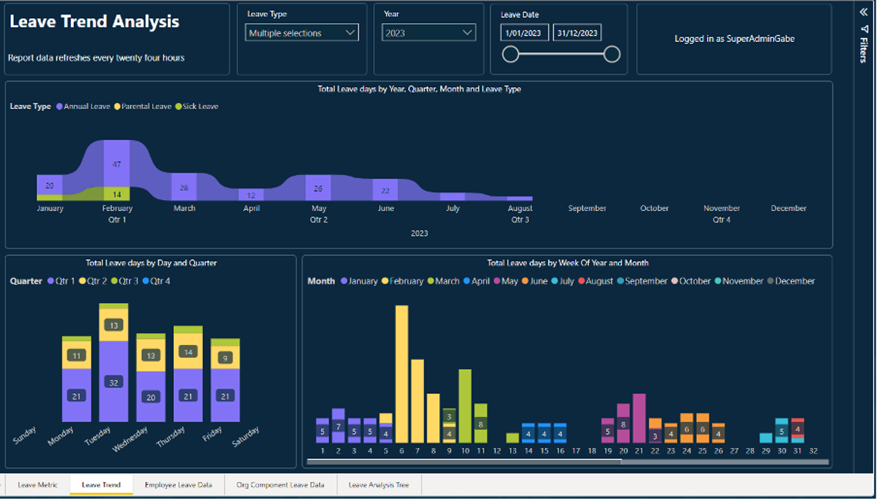Select February in the Month legend
877x499 pixels.
click(385, 281)
